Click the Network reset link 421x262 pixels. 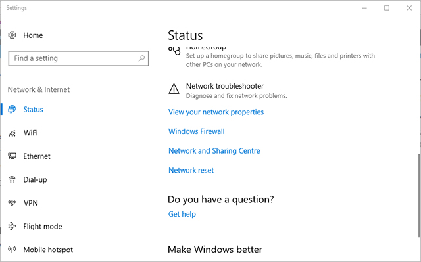coord(191,170)
